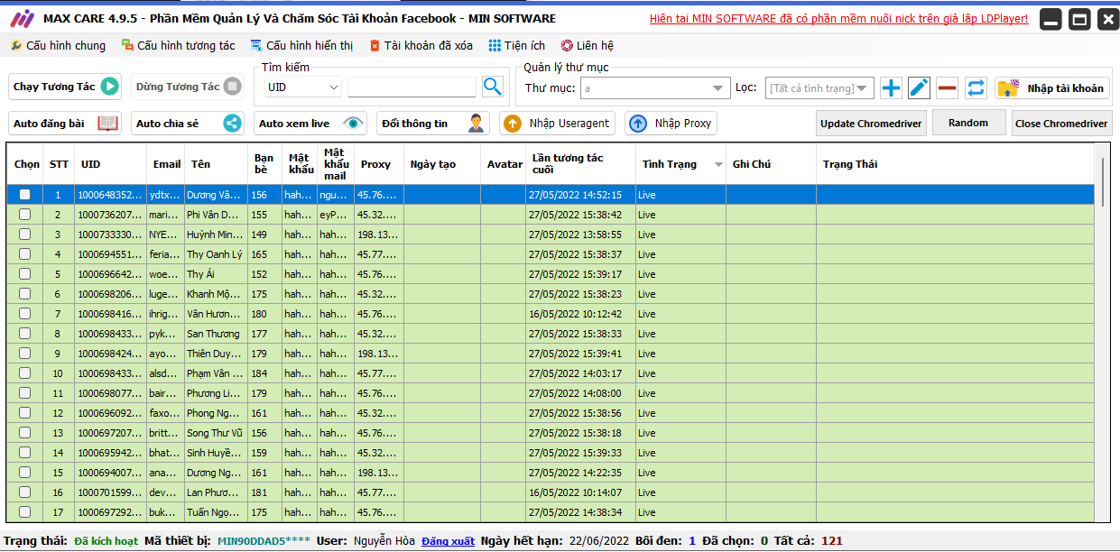Open the UID search type dropdown
1120x552 pixels.
pos(303,87)
